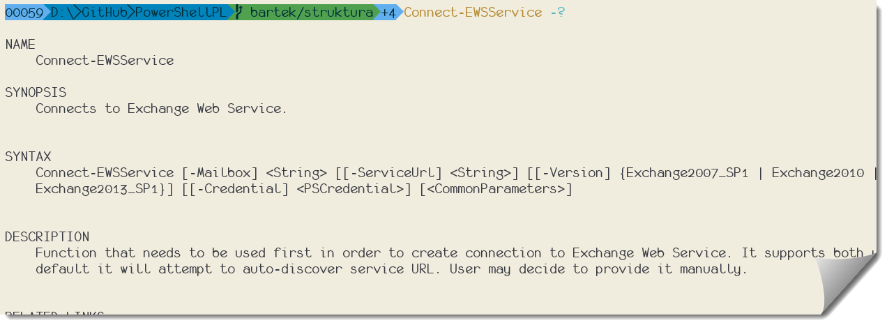Click the GitHub path segment
The image size is (887, 325).
pos(105,13)
